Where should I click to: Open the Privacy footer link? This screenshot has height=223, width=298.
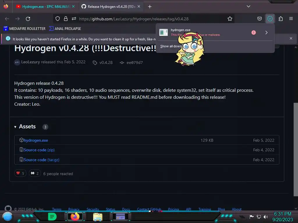74,209
